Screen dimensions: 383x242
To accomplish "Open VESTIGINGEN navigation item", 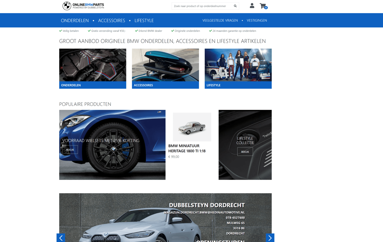I will point(257,20).
